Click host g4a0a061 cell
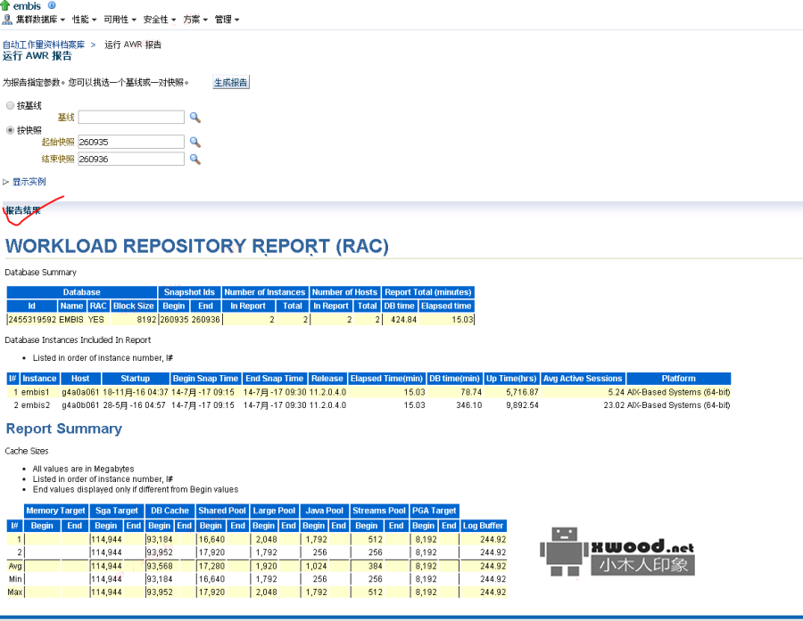The height and width of the screenshot is (621, 803). [80, 392]
